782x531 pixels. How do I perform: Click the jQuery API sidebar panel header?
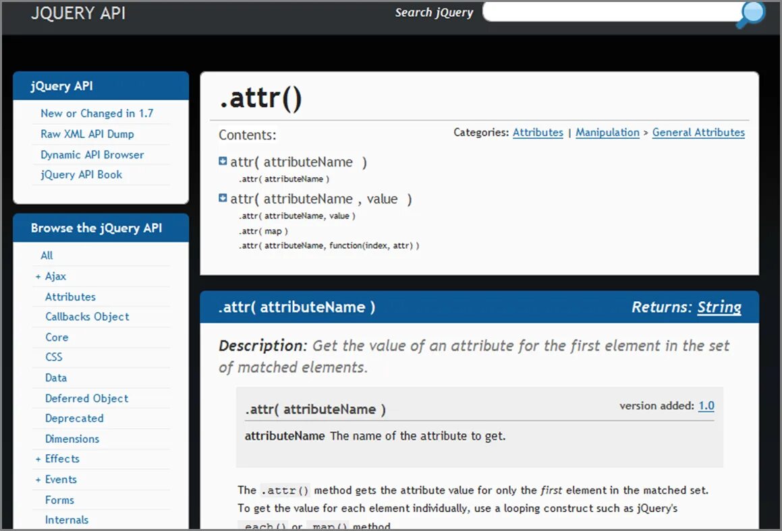coord(101,86)
